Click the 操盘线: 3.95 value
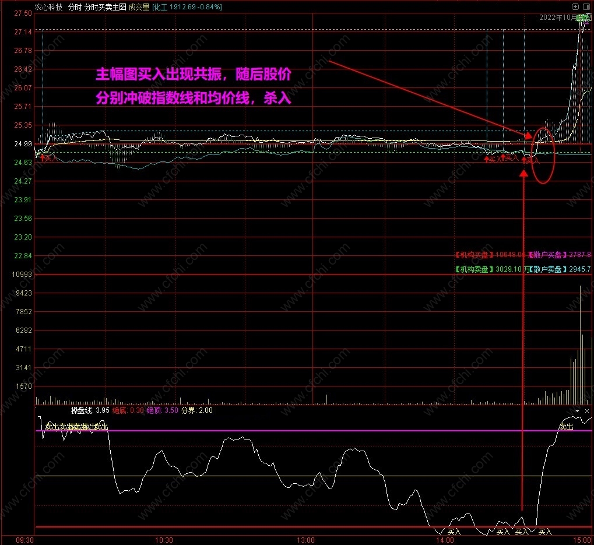The height and width of the screenshot is (545, 594). (x=90, y=410)
